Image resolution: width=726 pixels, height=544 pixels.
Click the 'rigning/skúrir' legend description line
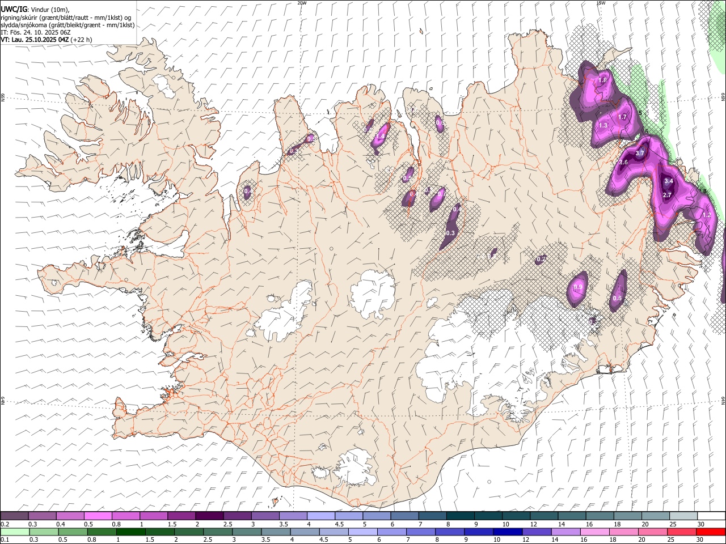click(66, 18)
